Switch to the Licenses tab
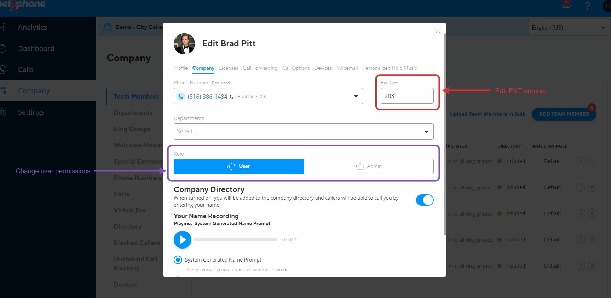The image size is (611, 298). pos(229,68)
